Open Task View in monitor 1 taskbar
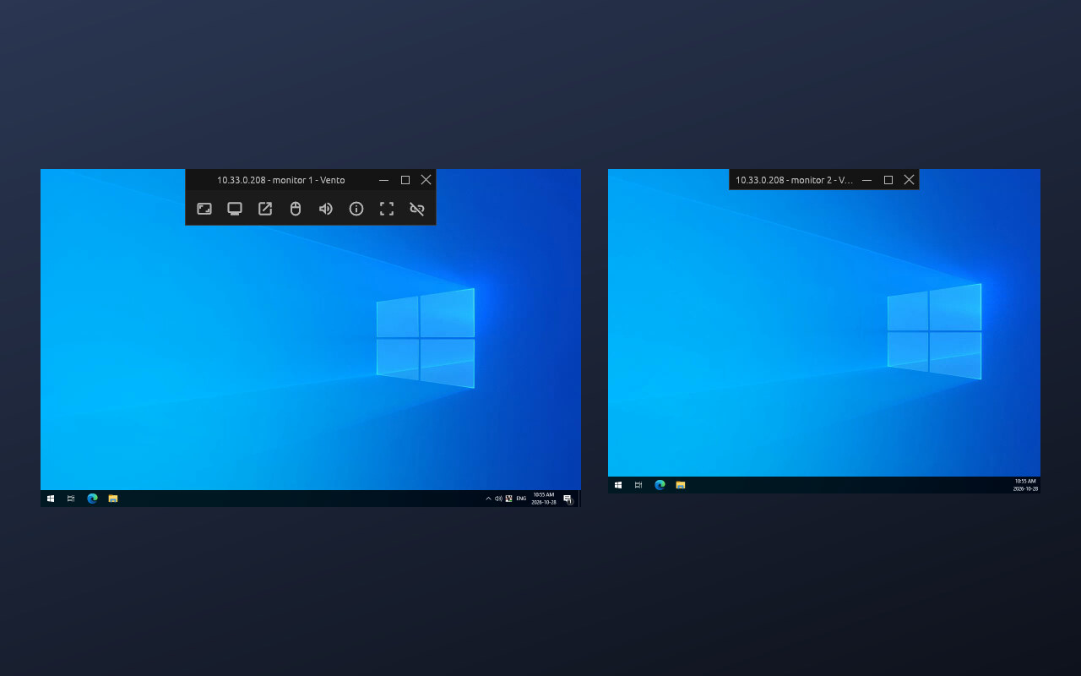 (x=71, y=499)
